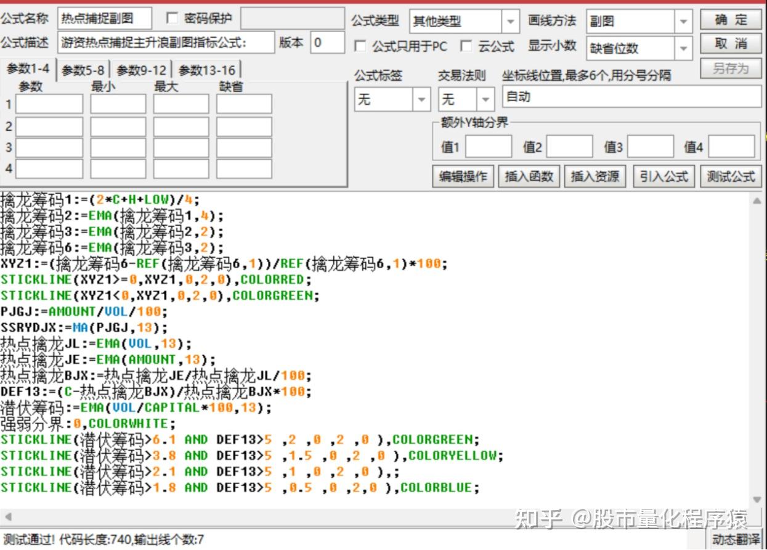767x550 pixels.
Task: Switch to the 参数9-12 tab
Action: point(141,70)
